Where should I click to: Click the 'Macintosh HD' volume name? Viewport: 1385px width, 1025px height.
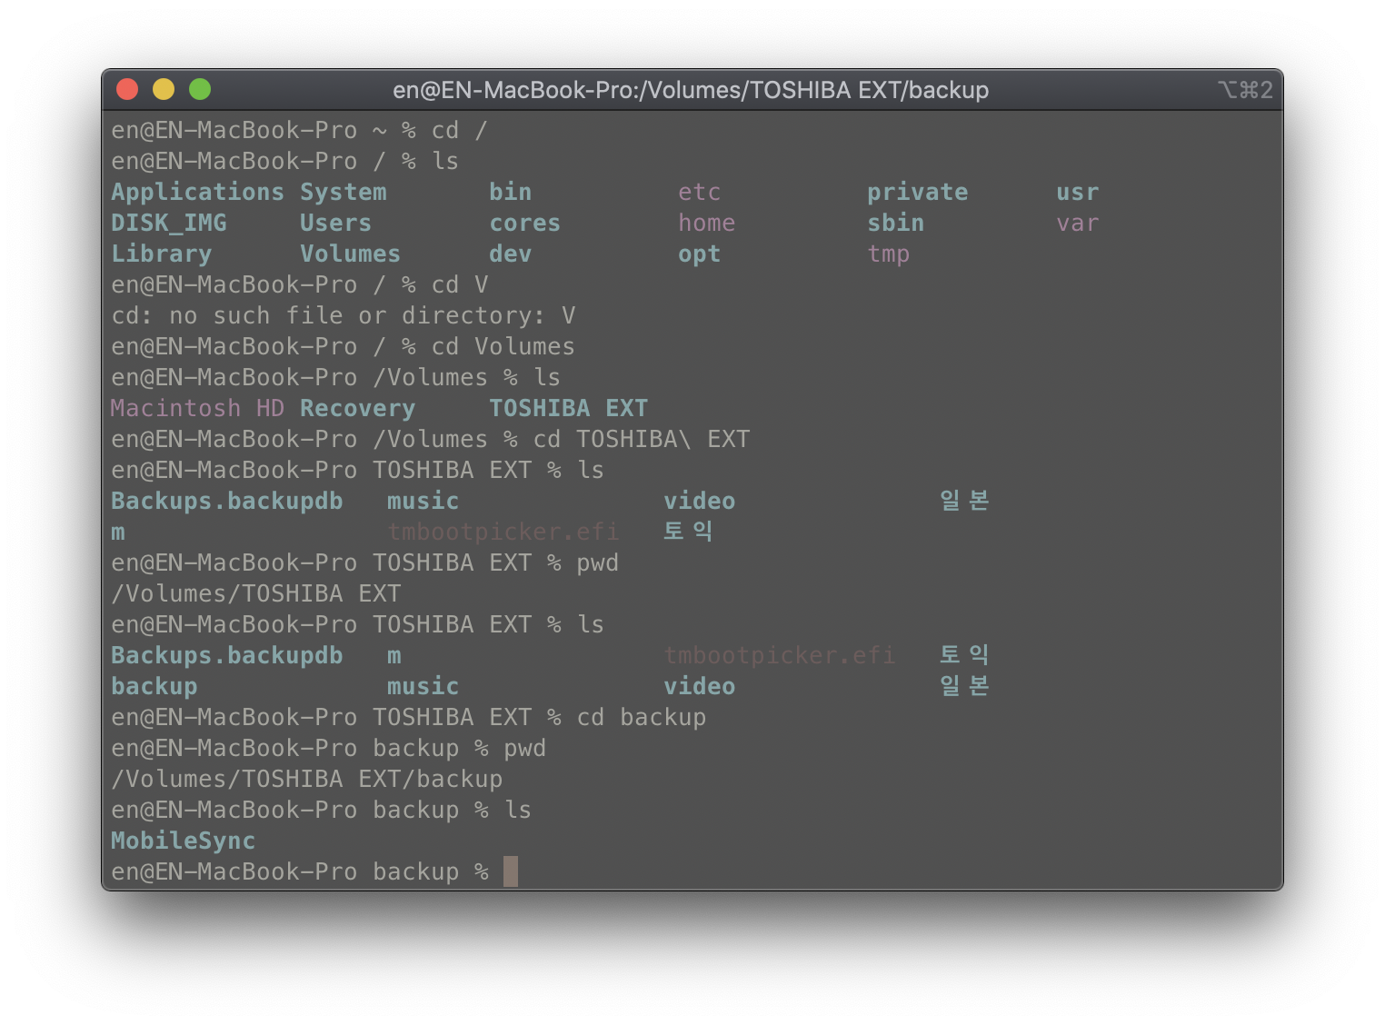click(198, 409)
